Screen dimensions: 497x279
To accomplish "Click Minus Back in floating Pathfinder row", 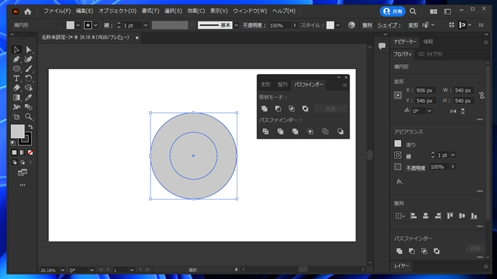I will (x=341, y=132).
